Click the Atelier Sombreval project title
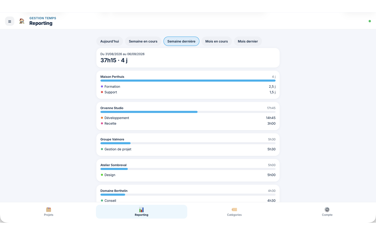Screen dimensions: 376x235 (x=113, y=165)
